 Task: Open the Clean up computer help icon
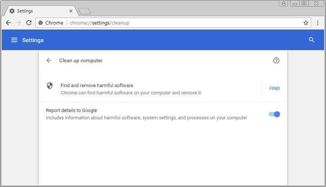click(276, 60)
